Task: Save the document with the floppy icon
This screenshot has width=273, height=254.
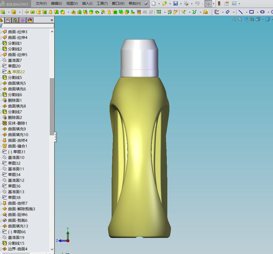Action: pos(176,3)
